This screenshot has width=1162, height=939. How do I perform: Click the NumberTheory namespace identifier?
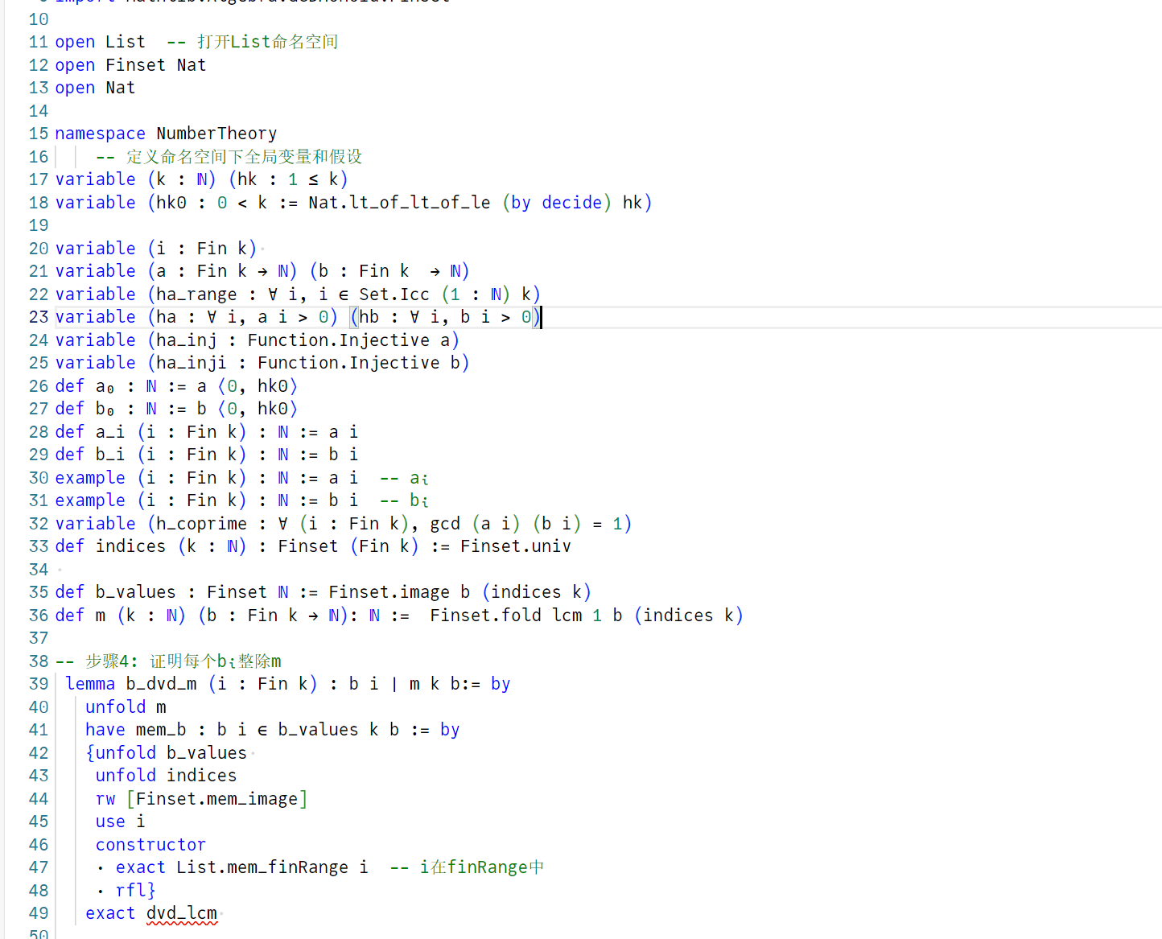click(216, 134)
